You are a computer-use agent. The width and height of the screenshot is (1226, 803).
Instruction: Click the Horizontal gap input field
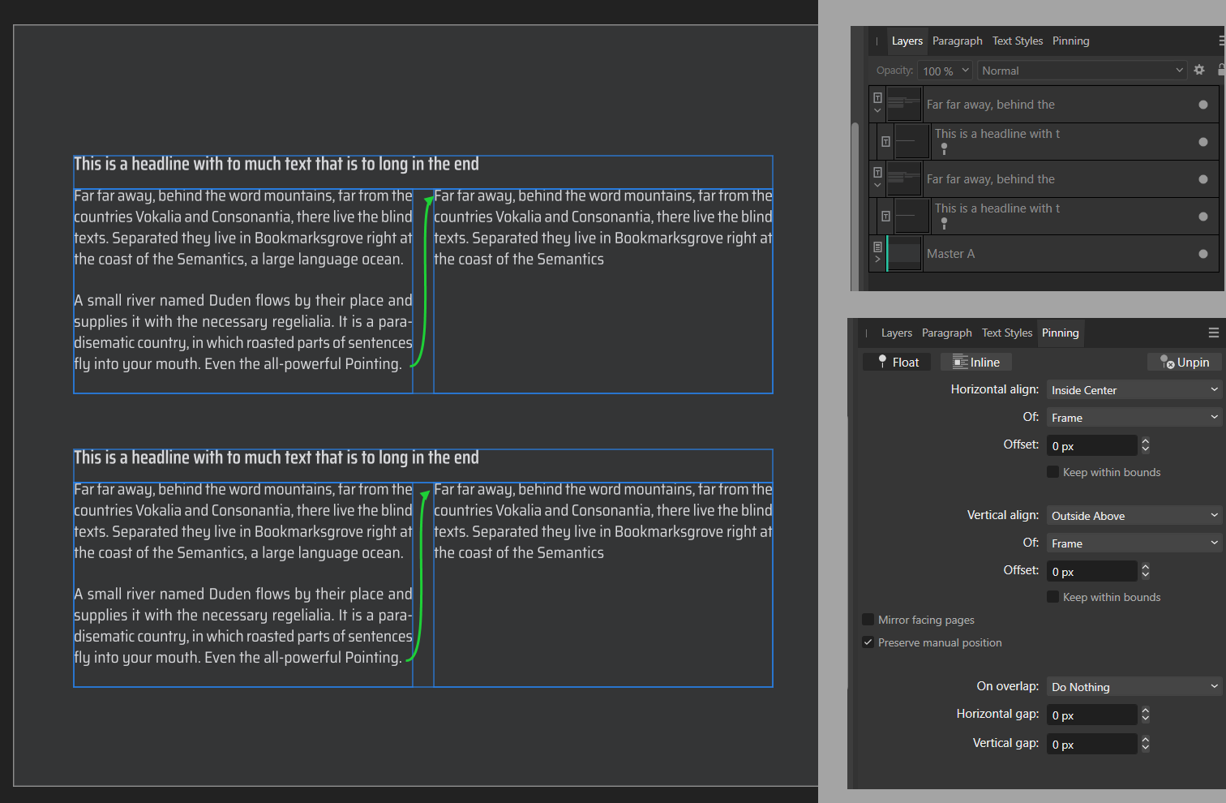point(1091,715)
